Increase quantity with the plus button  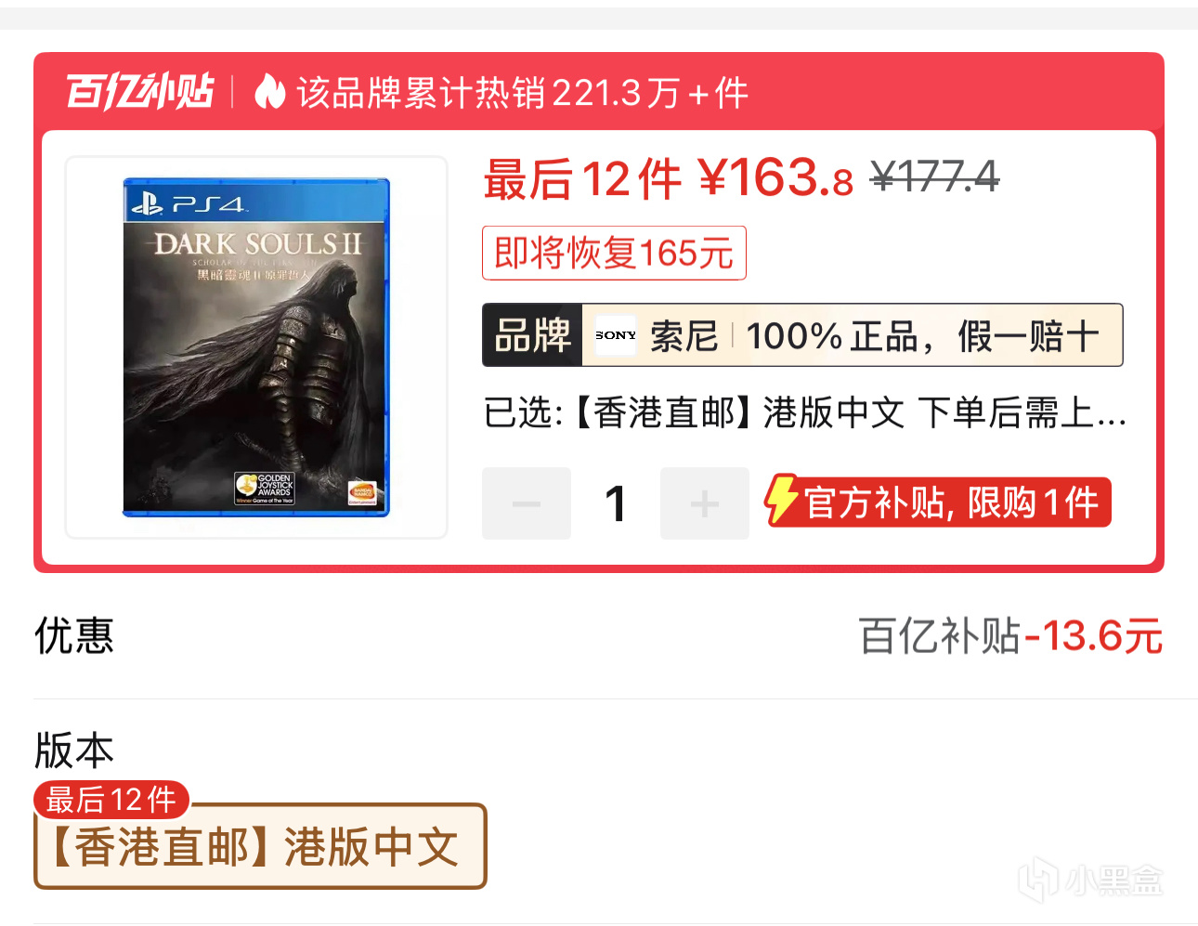pos(705,503)
